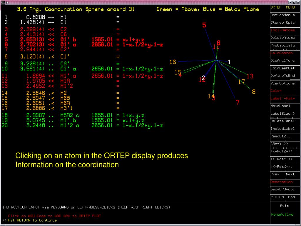Click the Exit button
301x226 pixels.
284,206
